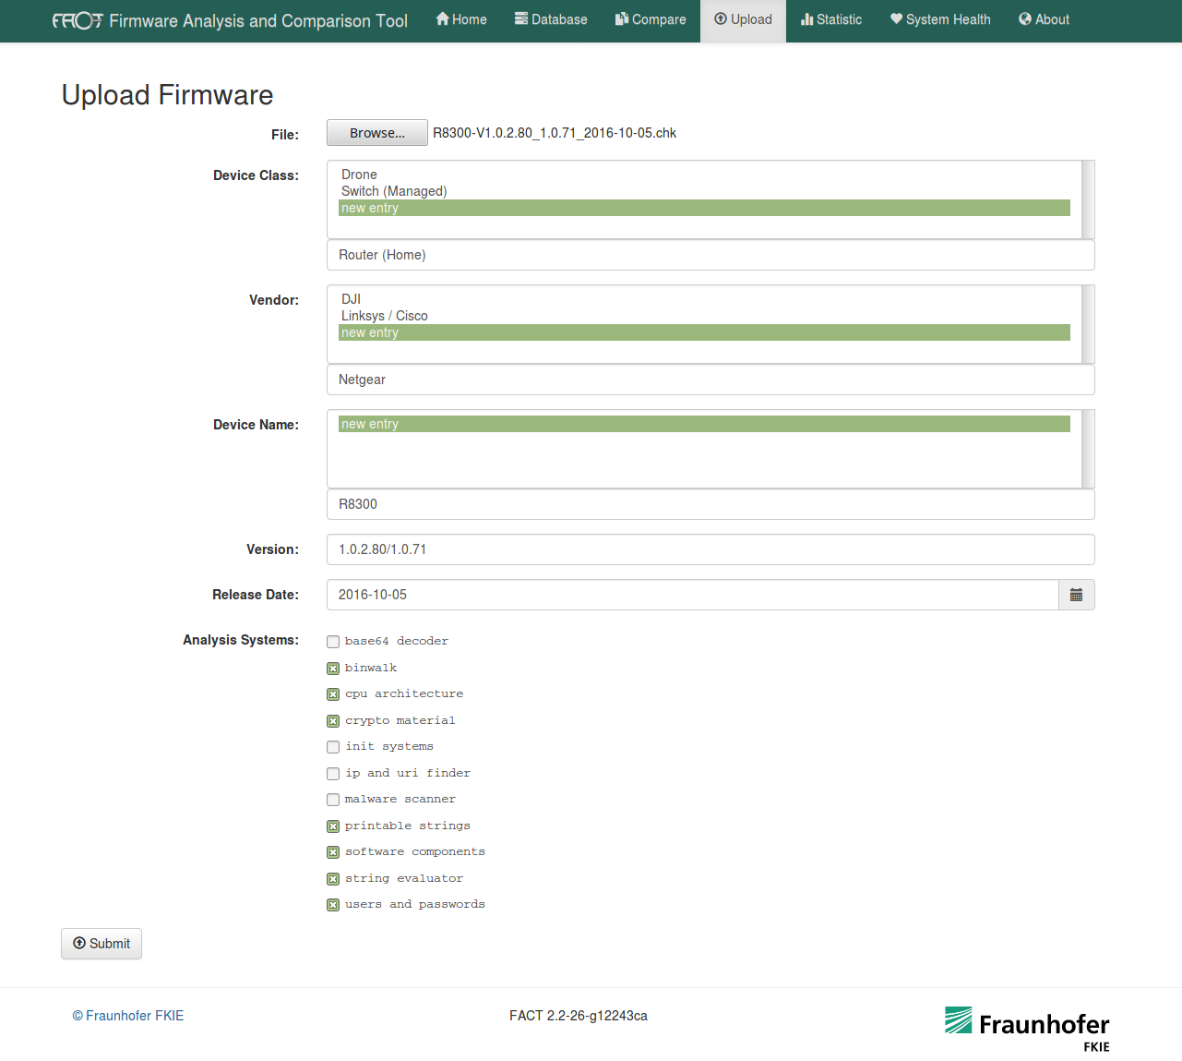
Task: Click the Vendor list scrollbar
Action: click(x=1088, y=324)
